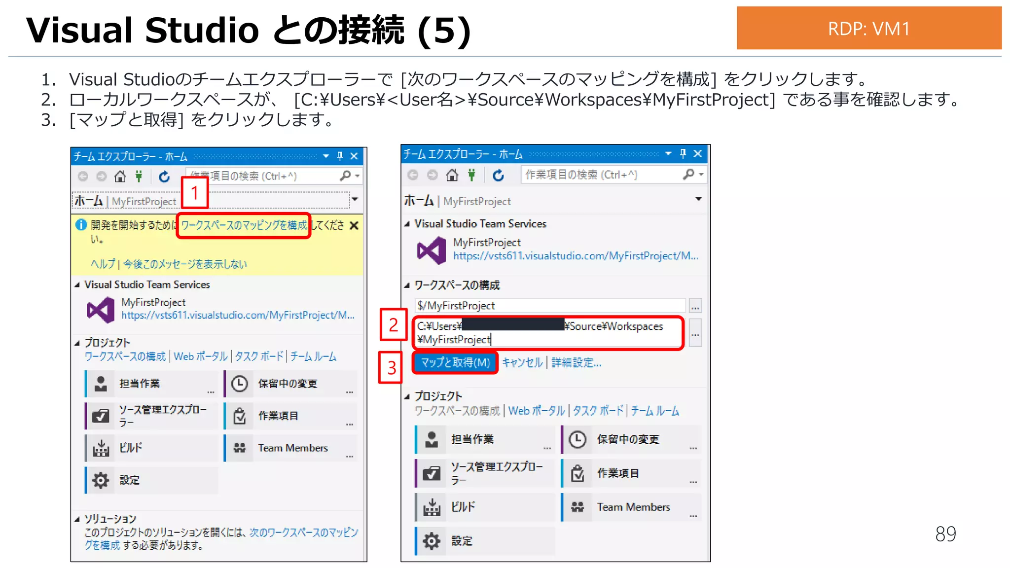The image size is (1010, 568).
Task: Open Team Members tile in left panel
Action: (290, 448)
